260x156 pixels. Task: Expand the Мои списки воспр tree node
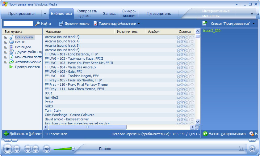(x=6, y=57)
